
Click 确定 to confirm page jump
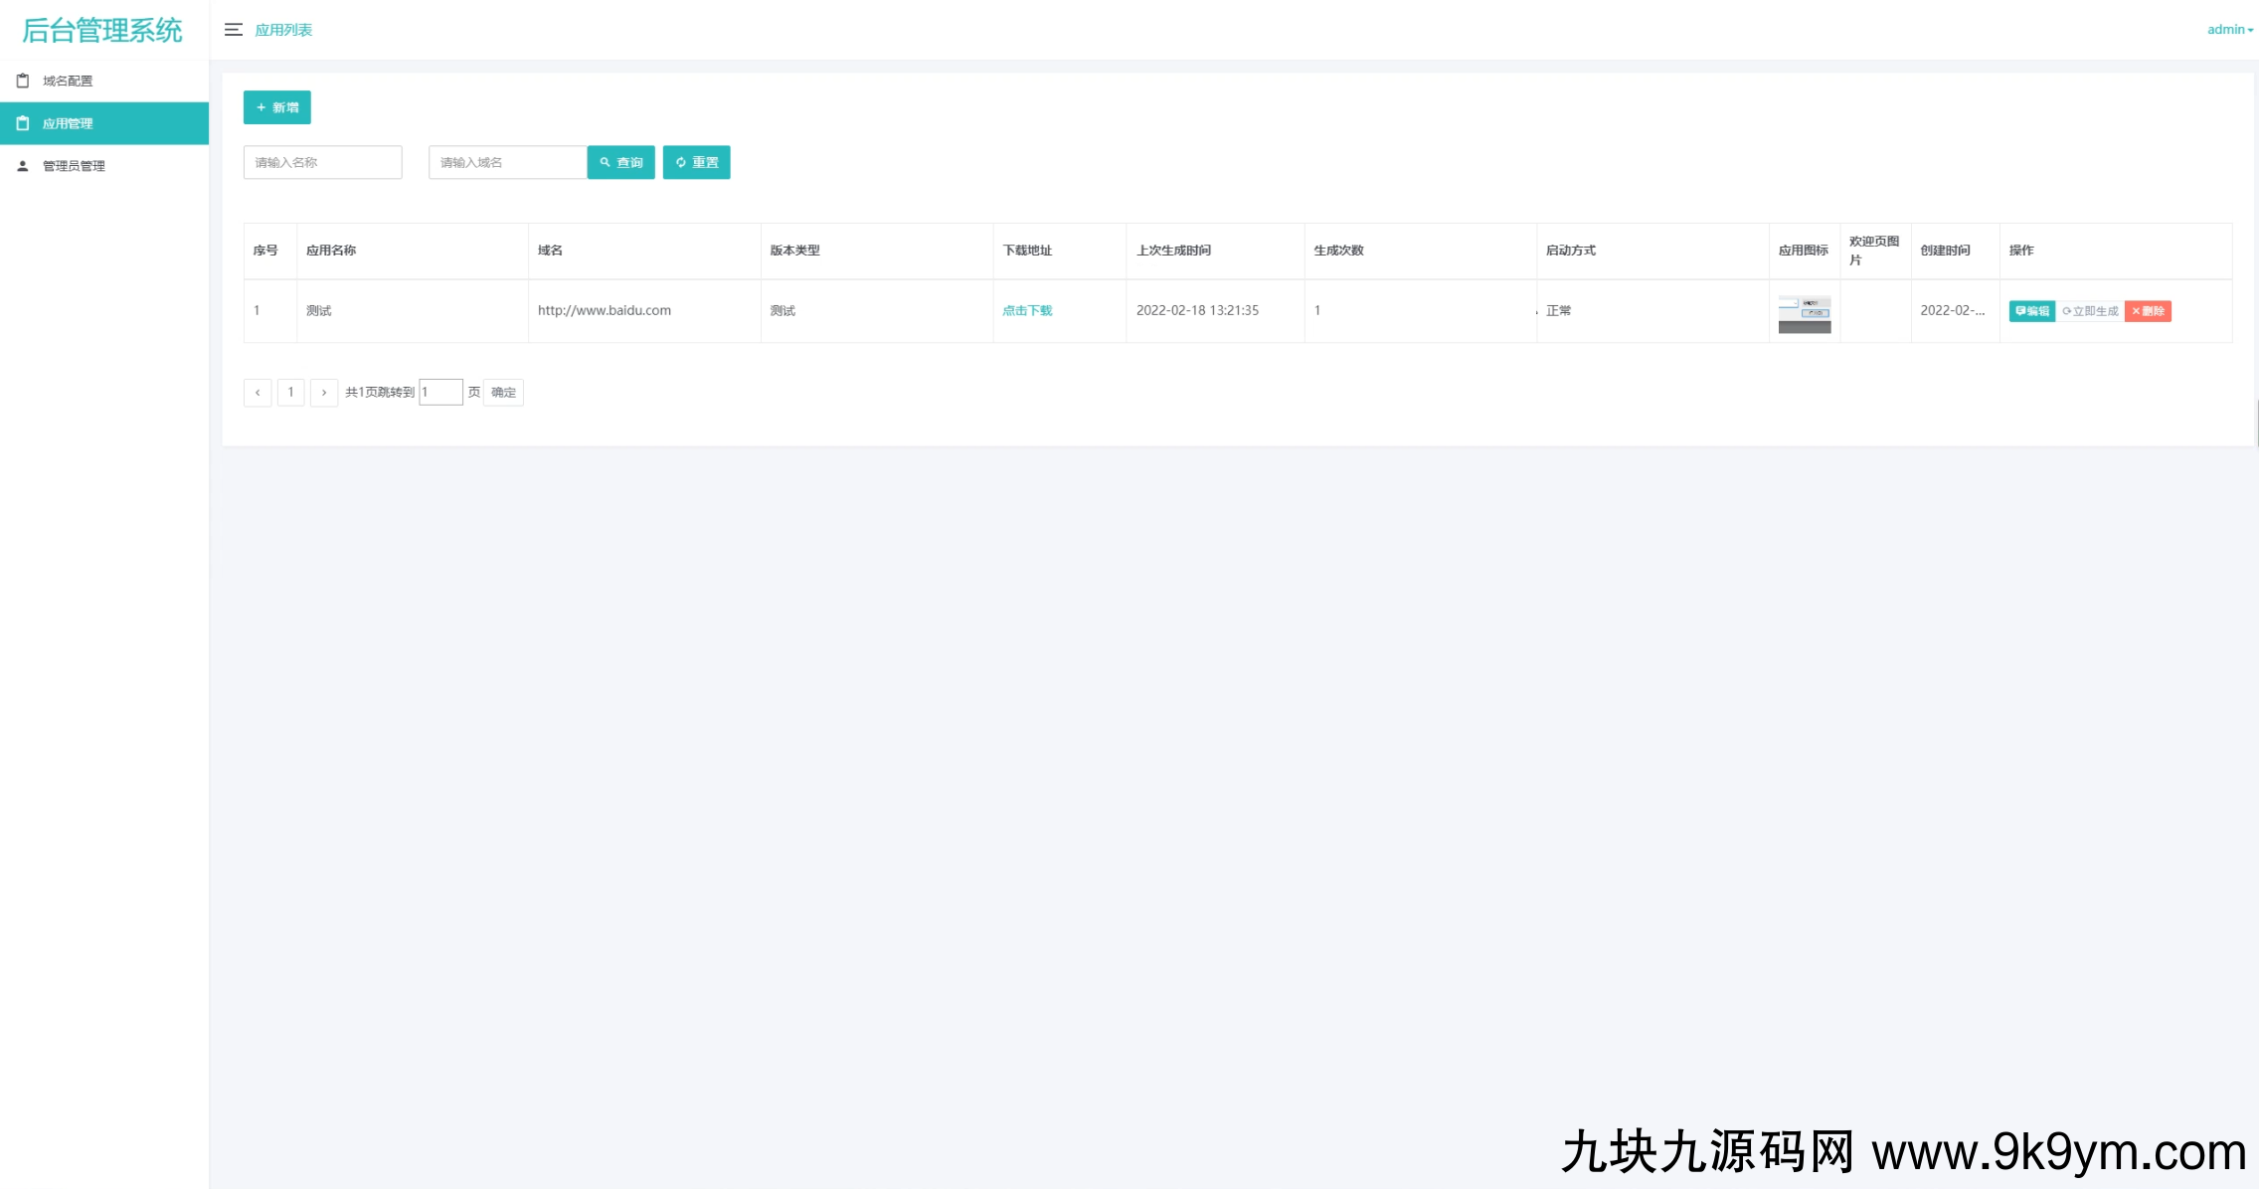503,393
